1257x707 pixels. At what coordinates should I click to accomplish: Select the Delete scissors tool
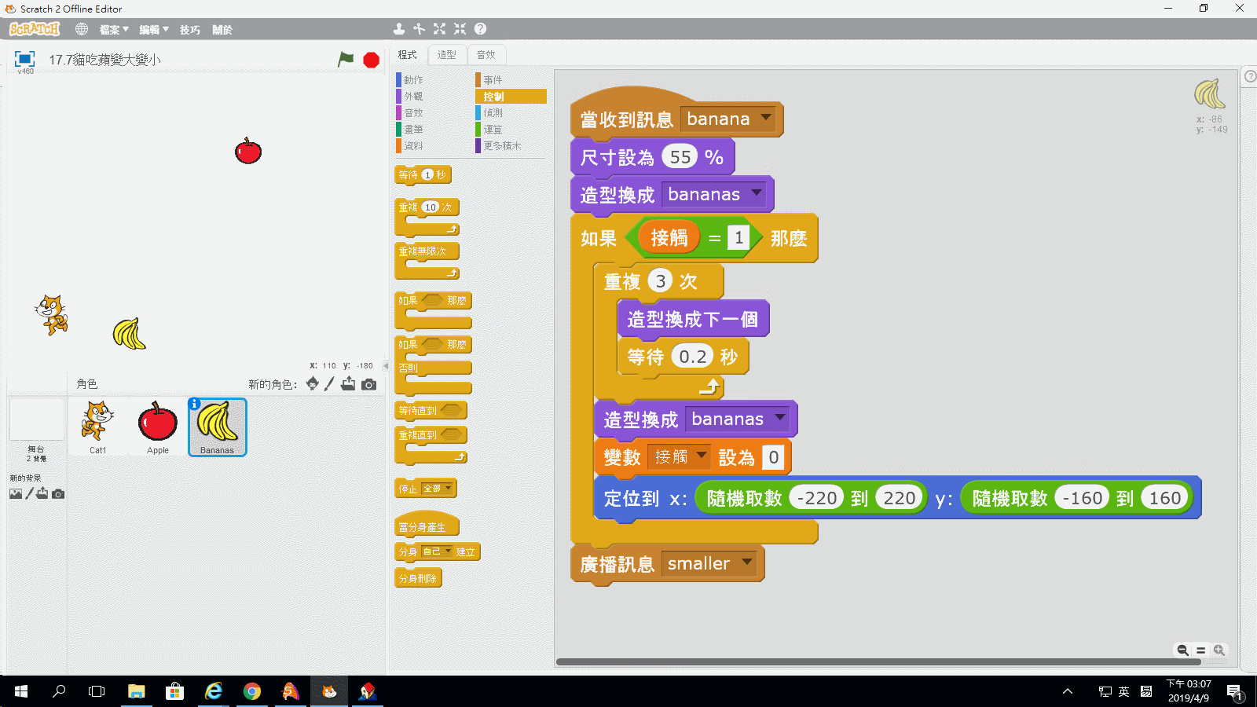coord(420,29)
